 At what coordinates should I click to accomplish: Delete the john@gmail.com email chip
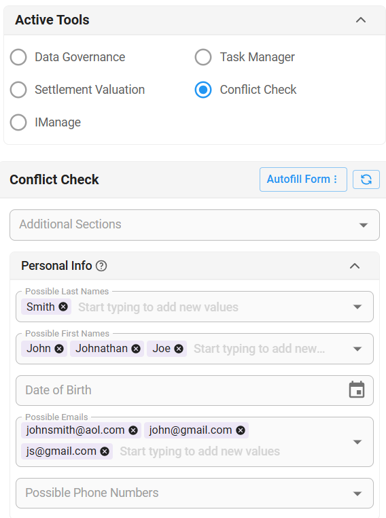[241, 430]
